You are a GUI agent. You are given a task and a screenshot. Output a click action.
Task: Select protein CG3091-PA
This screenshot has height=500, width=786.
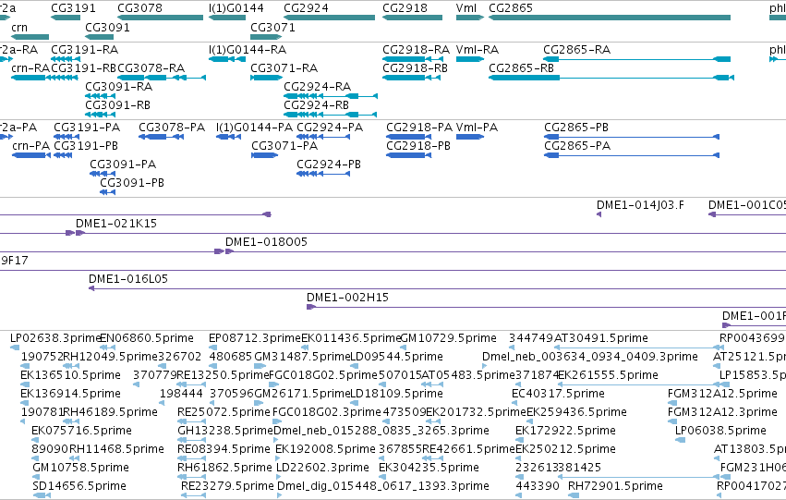click(123, 165)
